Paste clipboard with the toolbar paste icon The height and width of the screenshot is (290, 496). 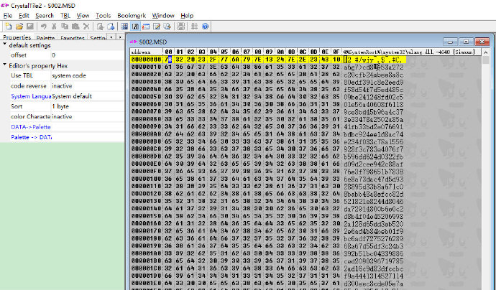(x=75, y=27)
